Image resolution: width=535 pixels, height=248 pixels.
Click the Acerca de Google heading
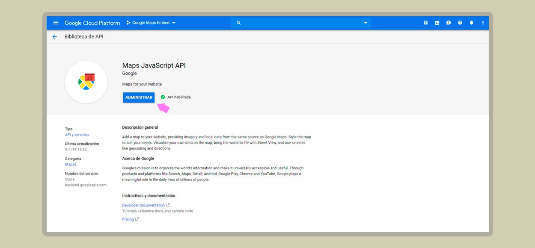point(138,159)
